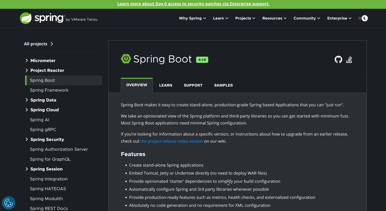
Task: Expand the Spring Cloud chevron
Action: 27,110
